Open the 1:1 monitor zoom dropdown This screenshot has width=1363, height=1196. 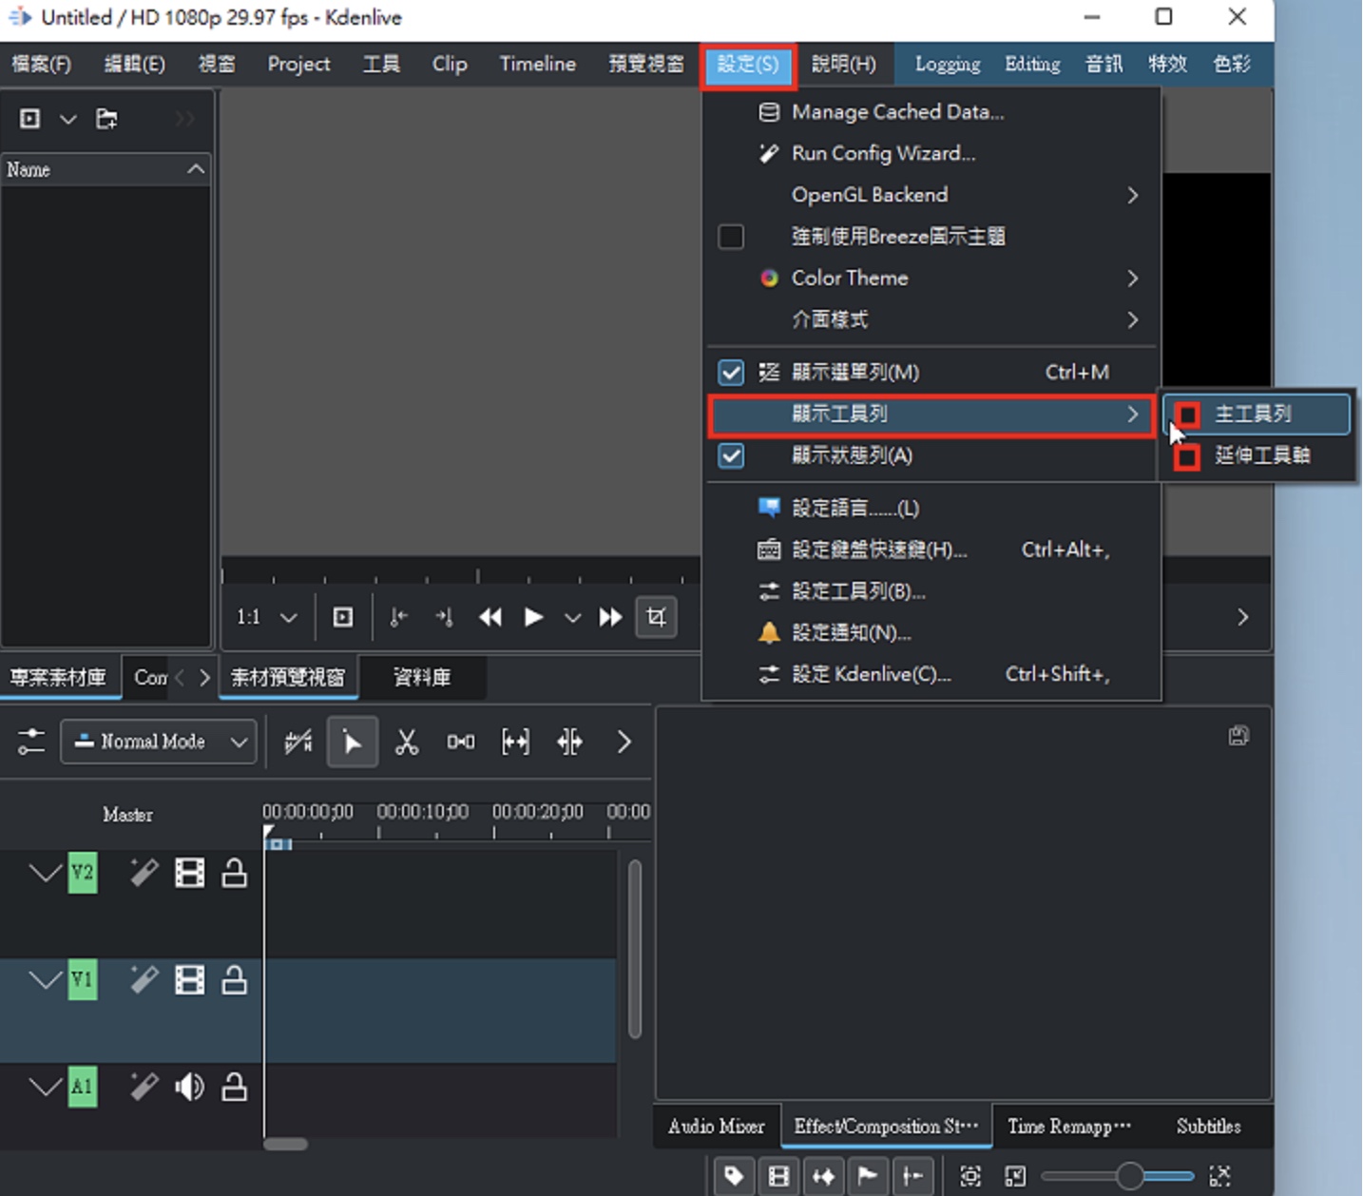pos(267,617)
